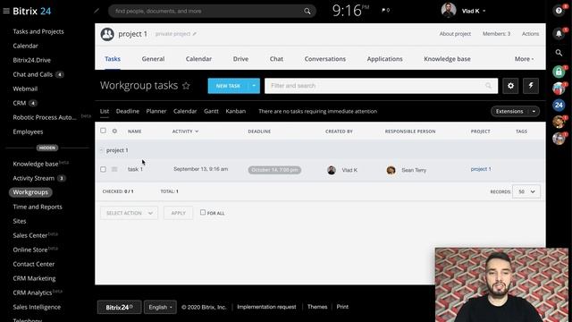
Task: Open task list settings gear button
Action: (510, 86)
